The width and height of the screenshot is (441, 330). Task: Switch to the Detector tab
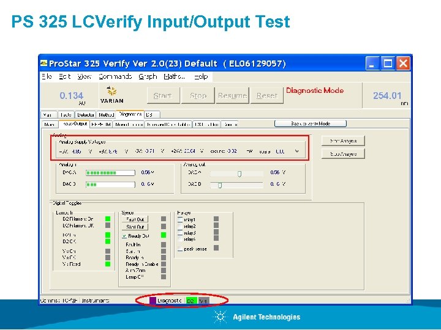click(x=86, y=114)
